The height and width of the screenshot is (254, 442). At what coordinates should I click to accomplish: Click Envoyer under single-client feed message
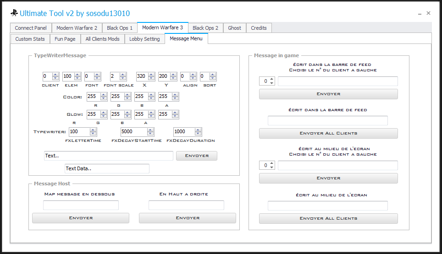(x=328, y=94)
